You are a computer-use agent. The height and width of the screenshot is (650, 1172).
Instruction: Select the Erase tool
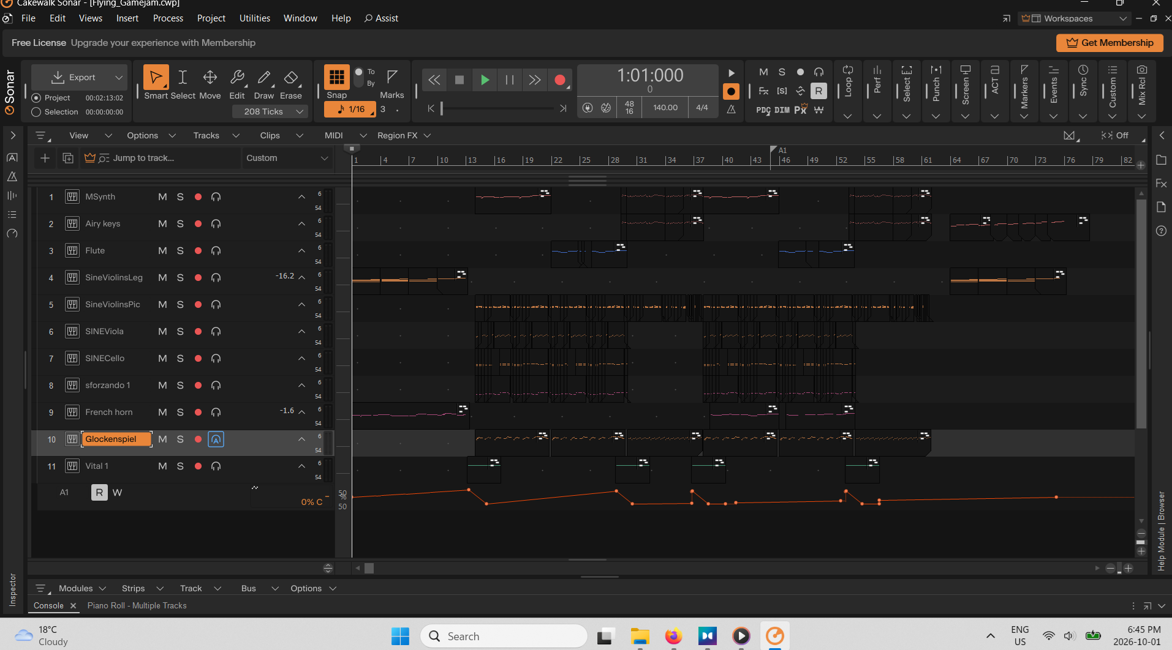click(x=291, y=78)
